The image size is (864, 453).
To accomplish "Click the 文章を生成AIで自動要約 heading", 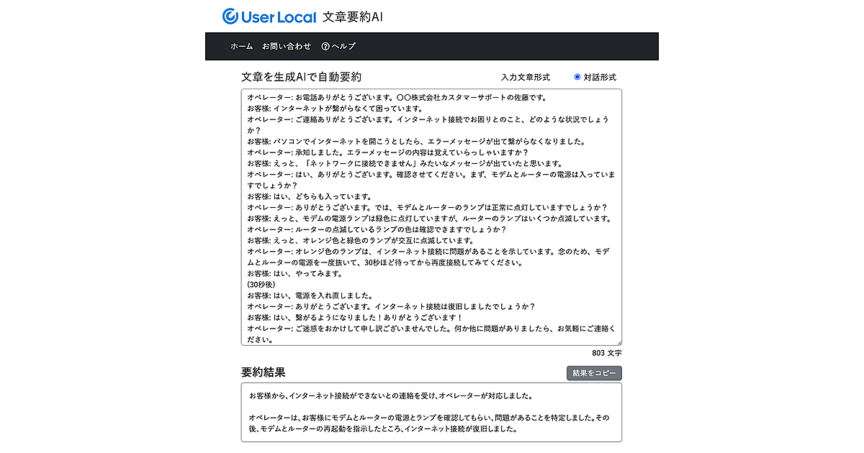I will point(301,77).
